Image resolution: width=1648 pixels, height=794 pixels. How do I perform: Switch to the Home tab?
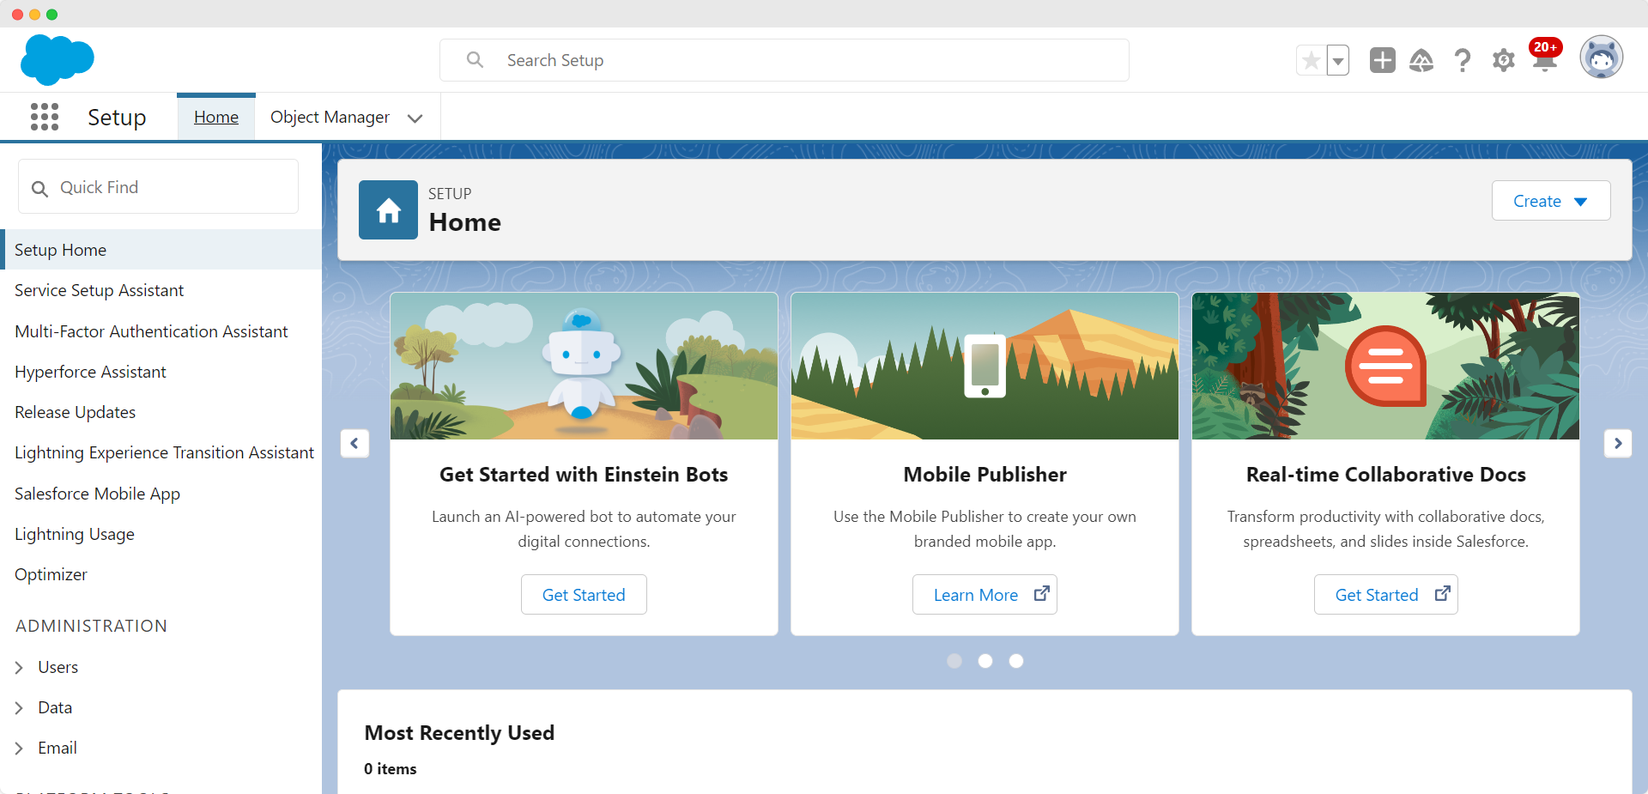pos(216,117)
